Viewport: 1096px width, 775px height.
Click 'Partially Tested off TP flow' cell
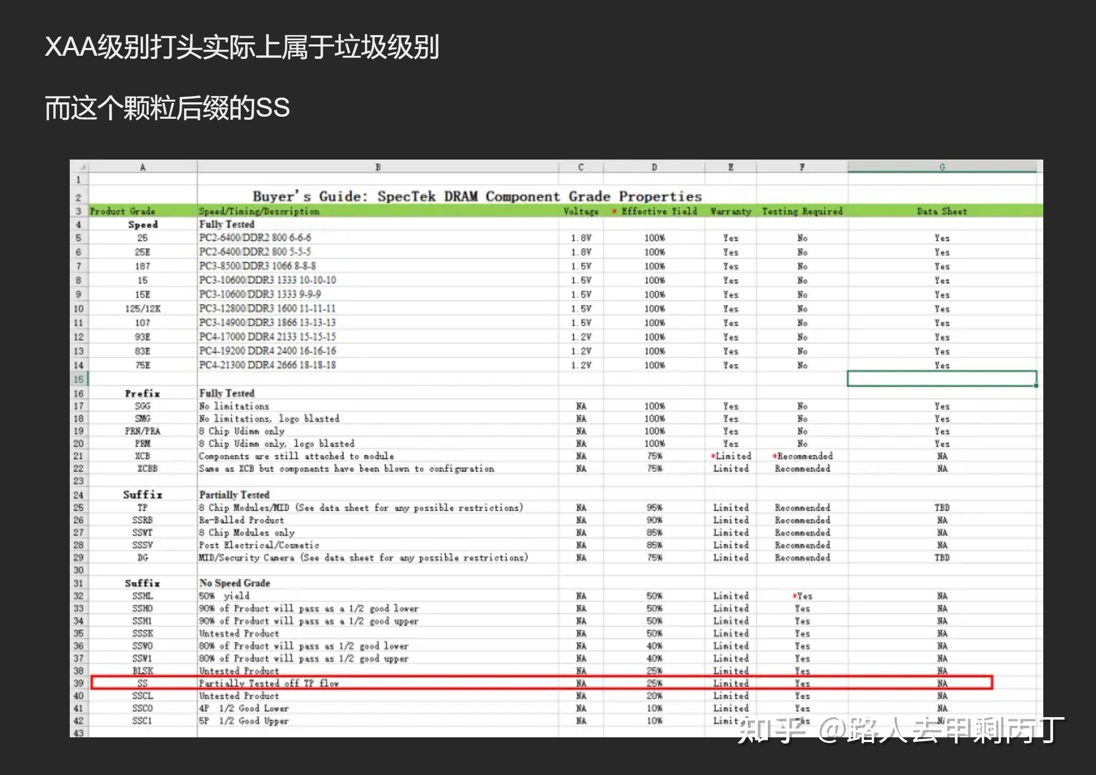[269, 683]
